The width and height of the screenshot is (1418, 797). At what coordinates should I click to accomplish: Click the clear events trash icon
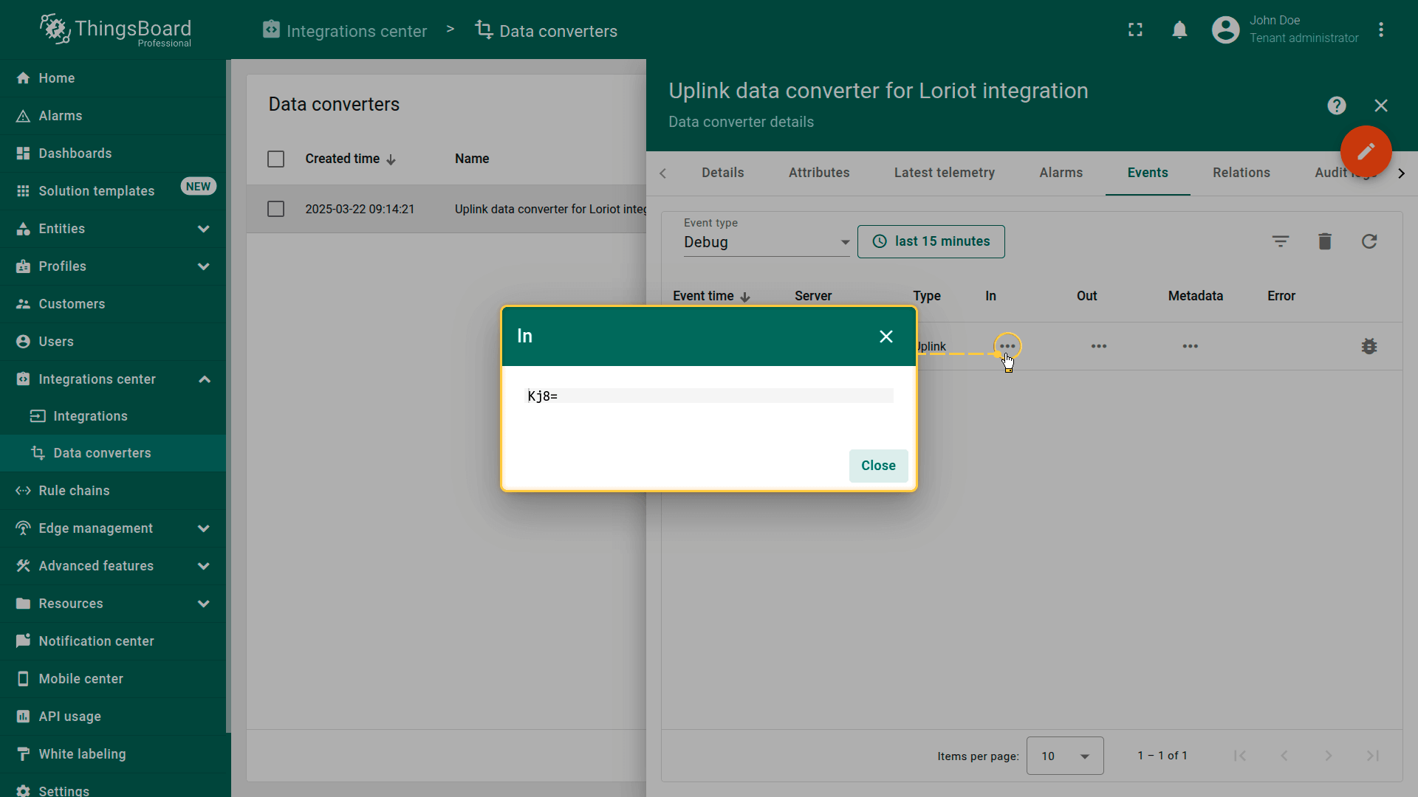(1324, 241)
